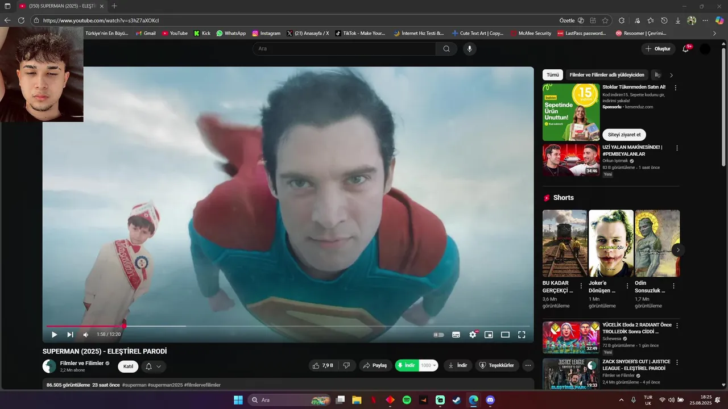Open Spotify from the taskbar

pos(407,400)
